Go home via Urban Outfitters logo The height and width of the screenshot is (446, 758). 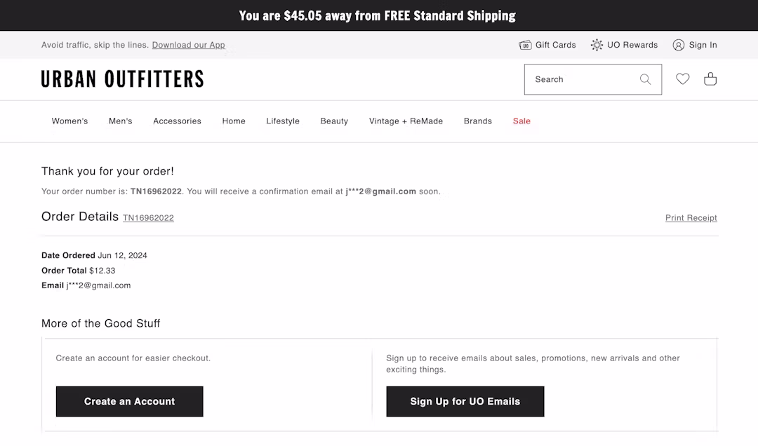pyautogui.click(x=122, y=79)
